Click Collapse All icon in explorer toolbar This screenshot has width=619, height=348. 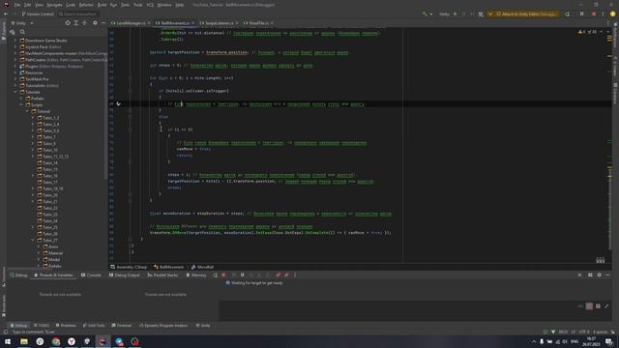(x=84, y=23)
